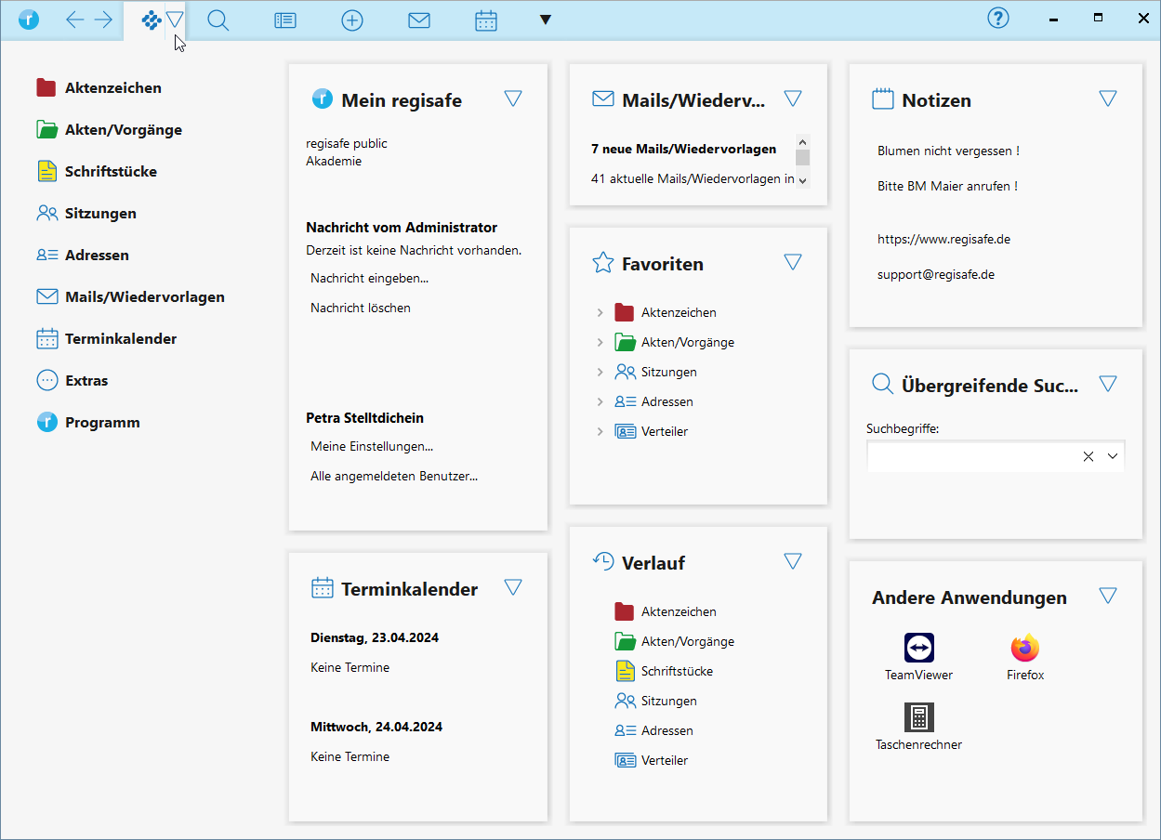
Task: Open the black triangle toolbar dropdown
Action: coord(546,20)
